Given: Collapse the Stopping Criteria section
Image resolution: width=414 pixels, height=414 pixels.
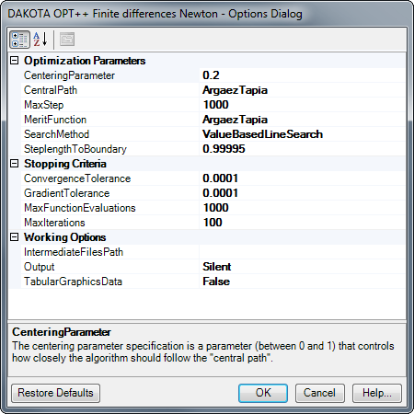Looking at the screenshot, I should [14, 164].
